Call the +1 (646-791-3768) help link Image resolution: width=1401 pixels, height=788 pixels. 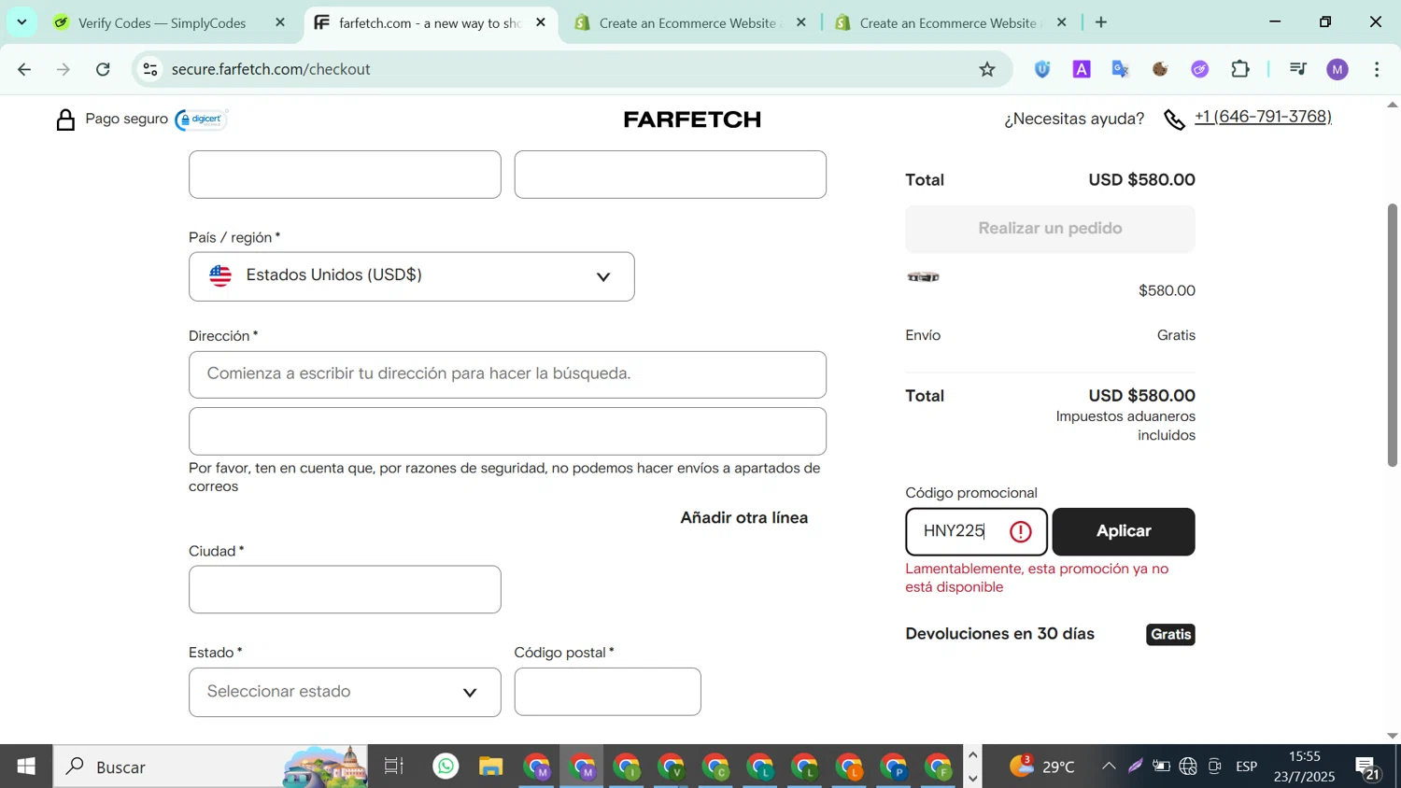coord(1263,117)
